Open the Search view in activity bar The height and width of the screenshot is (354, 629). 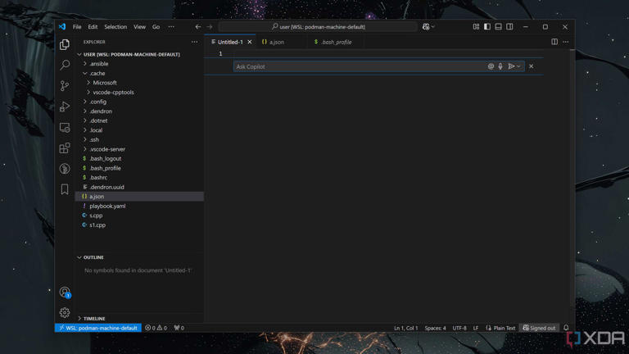[65, 65]
